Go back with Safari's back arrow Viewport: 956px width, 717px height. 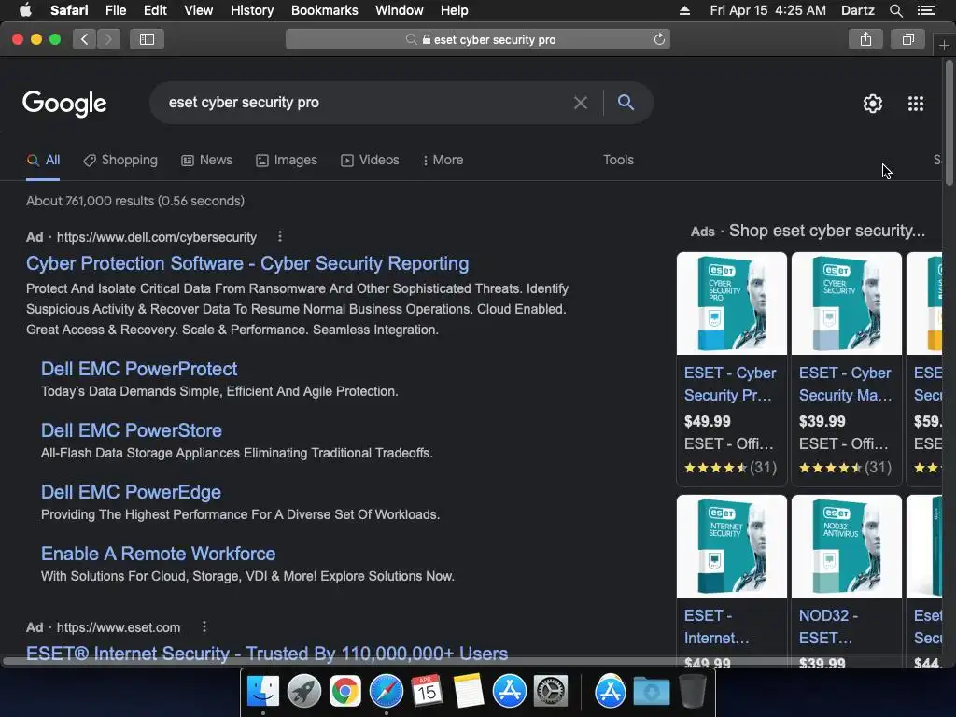point(85,39)
